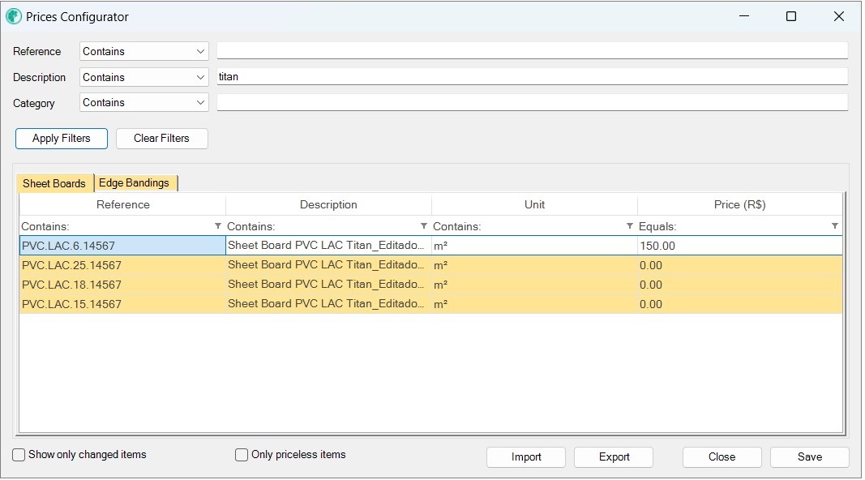Click the filter icon in Reference column

click(x=218, y=226)
